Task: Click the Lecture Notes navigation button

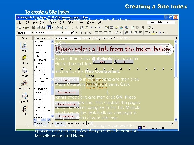Action: [67, 116]
